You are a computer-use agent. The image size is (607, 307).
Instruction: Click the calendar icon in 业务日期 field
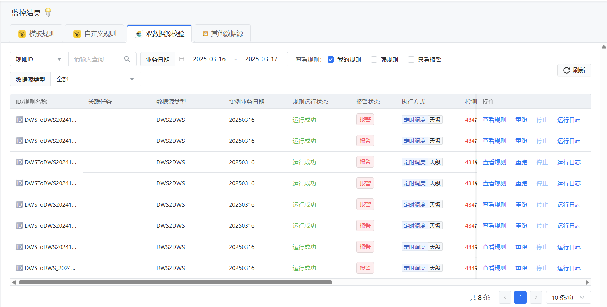[182, 59]
